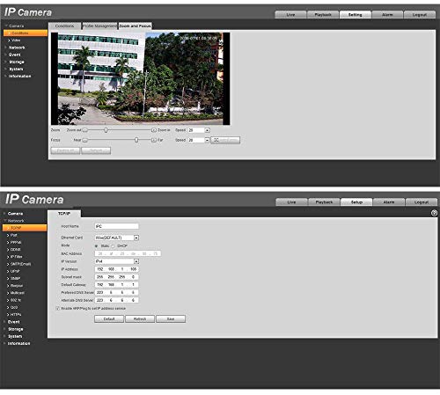Click the Host Name input field
The width and height of the screenshot is (440, 395).
[x=116, y=226]
